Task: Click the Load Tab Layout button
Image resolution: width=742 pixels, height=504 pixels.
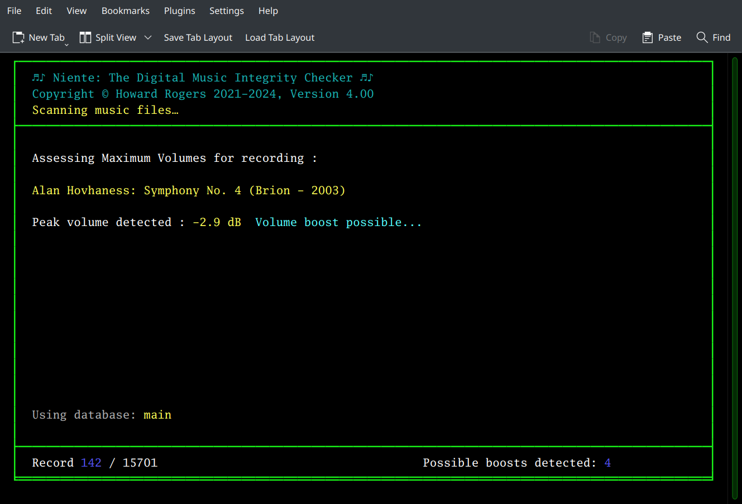Action: click(280, 37)
